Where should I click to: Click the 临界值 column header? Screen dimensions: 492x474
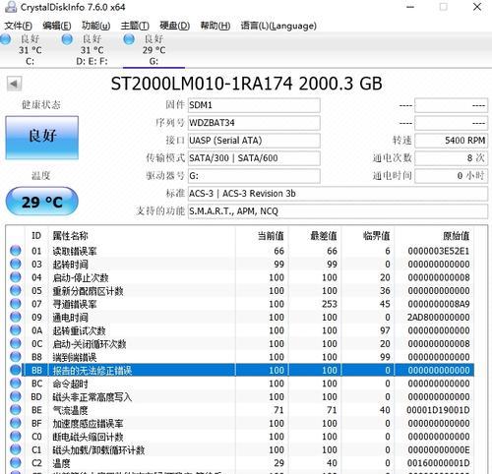pyautogui.click(x=368, y=236)
